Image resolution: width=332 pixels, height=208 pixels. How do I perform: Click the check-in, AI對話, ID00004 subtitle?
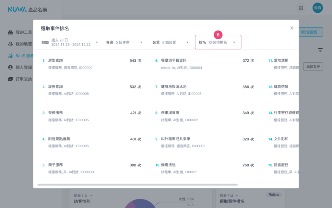(182, 68)
